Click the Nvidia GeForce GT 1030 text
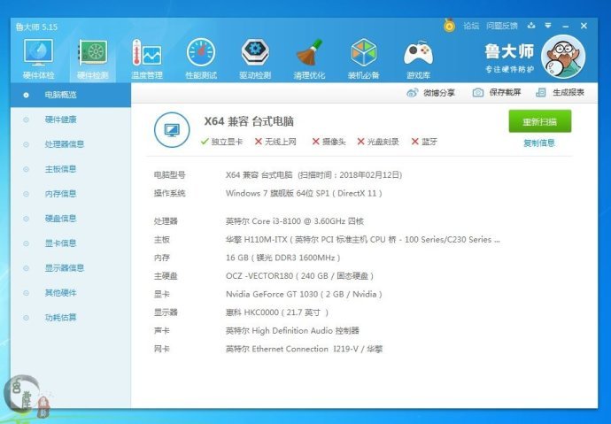This screenshot has height=424, width=611. point(304,295)
